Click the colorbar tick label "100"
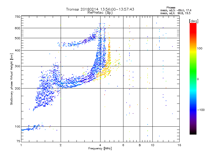The width and height of the screenshot is (211, 158). [x=200, y=48]
